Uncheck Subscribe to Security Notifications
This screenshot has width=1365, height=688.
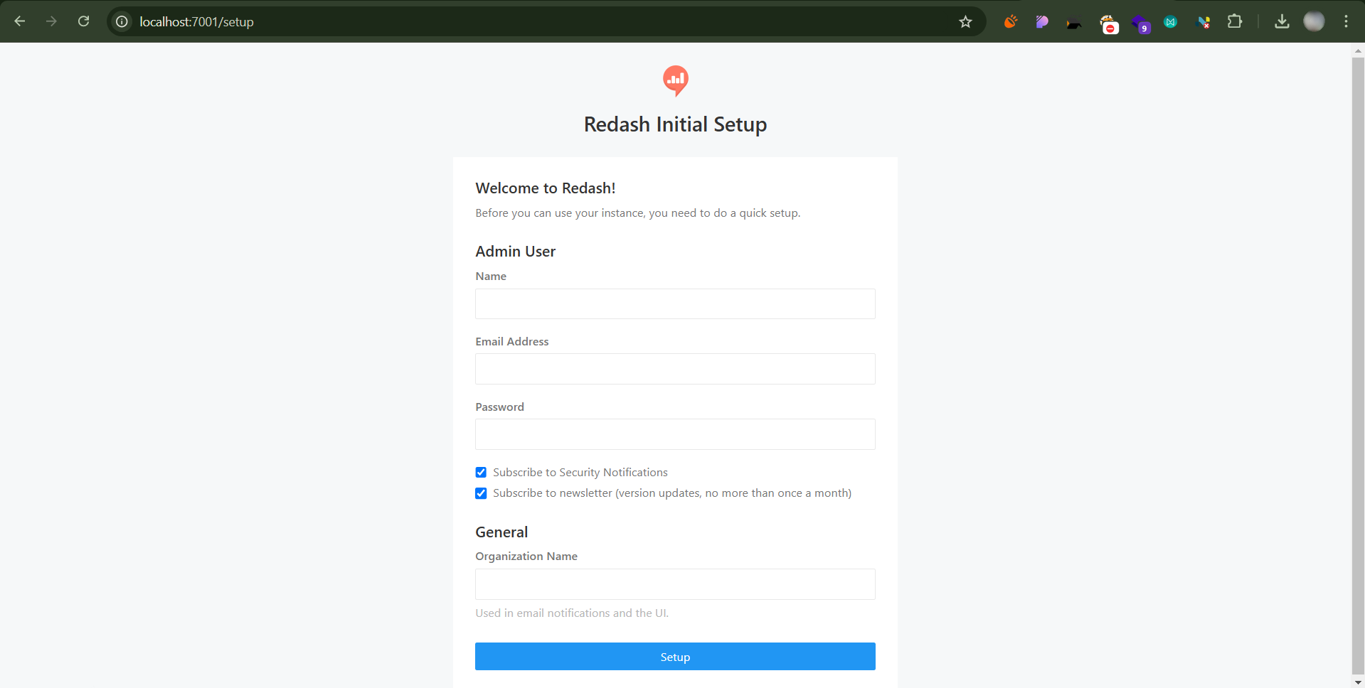pos(481,473)
